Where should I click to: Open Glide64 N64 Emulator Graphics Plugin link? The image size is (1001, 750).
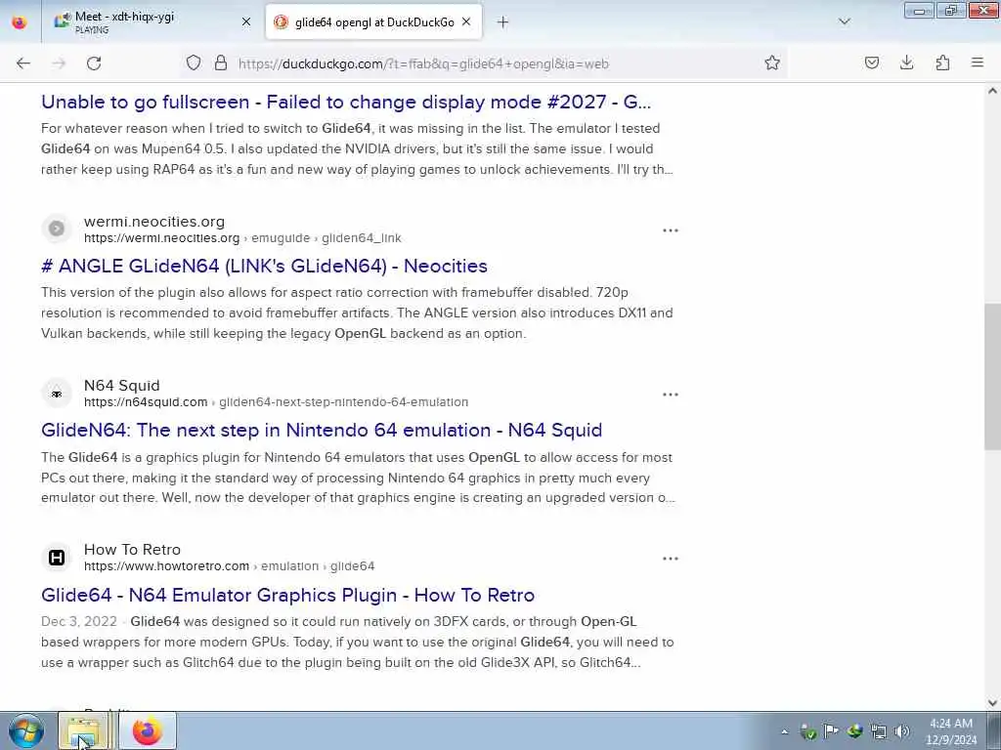pos(287,595)
